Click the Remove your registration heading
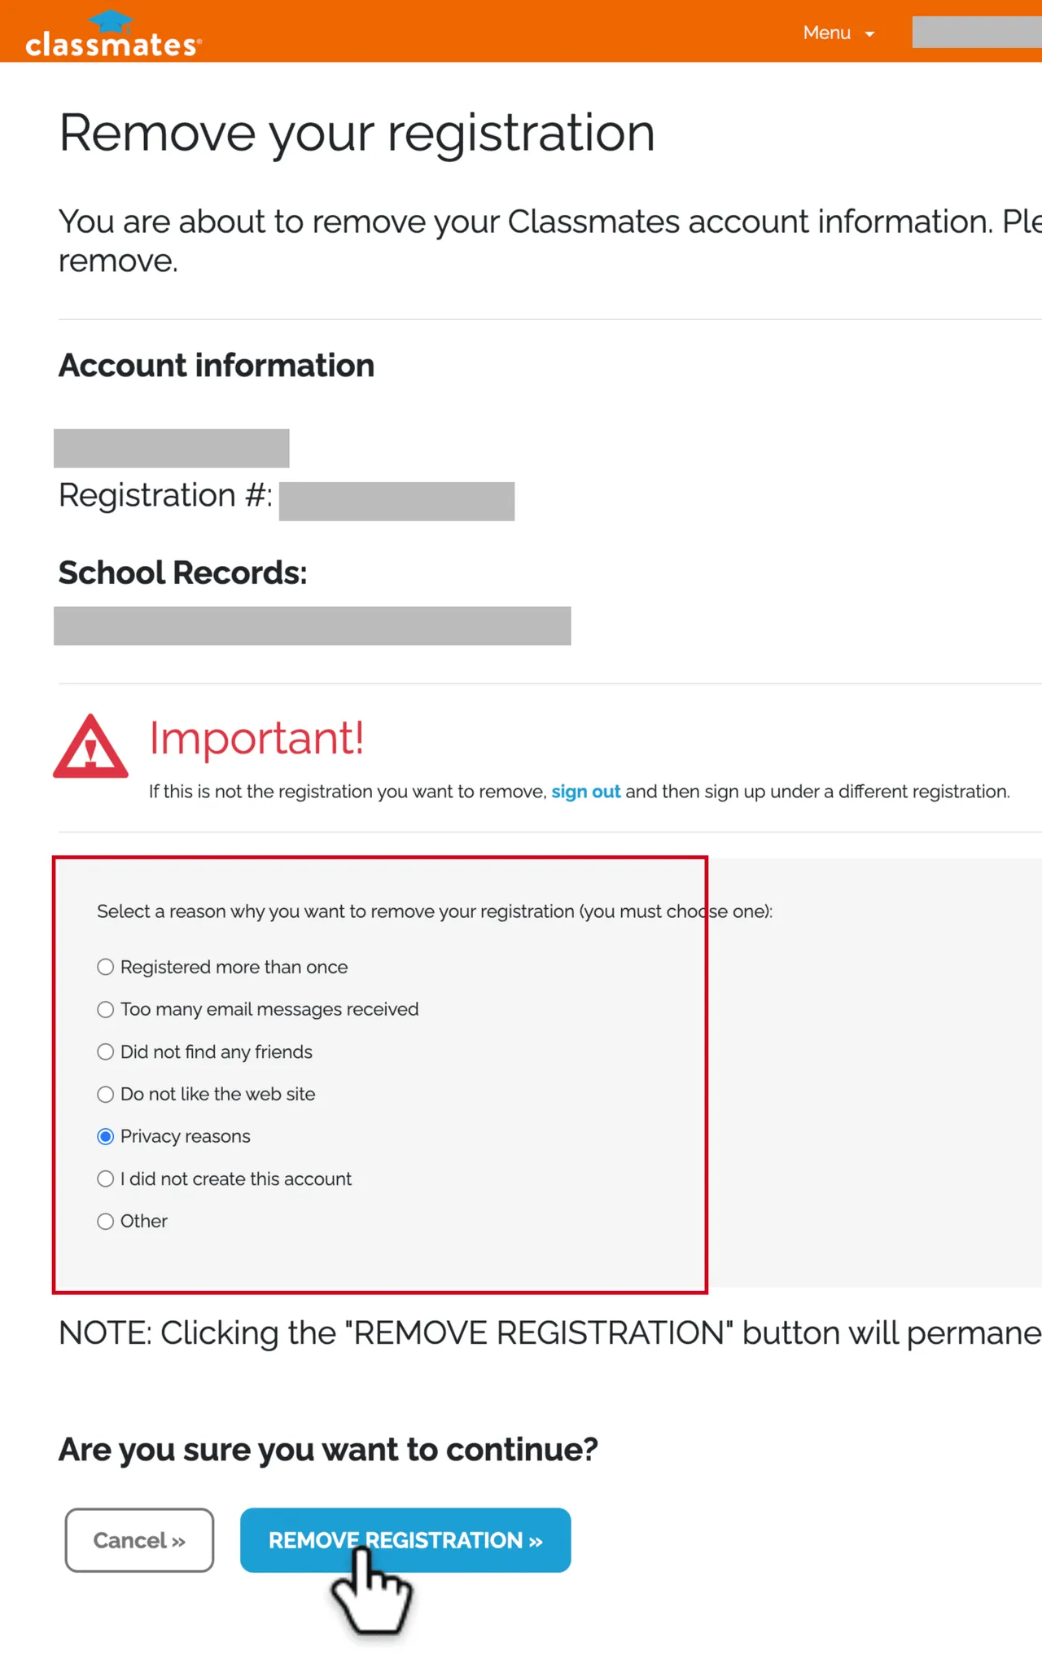Screen dimensions: 1042x1655 357,133
